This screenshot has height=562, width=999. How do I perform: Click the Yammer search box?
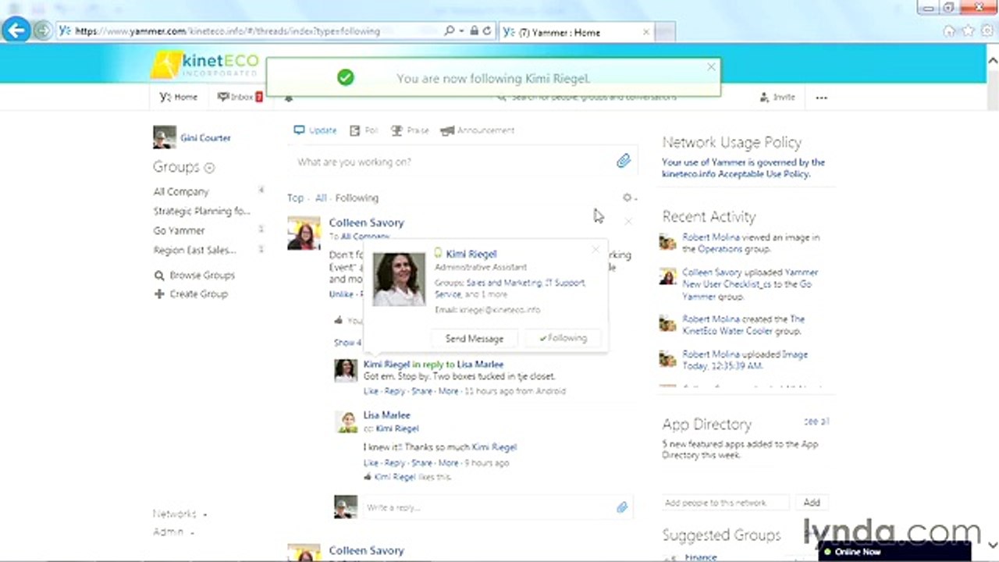click(x=593, y=98)
